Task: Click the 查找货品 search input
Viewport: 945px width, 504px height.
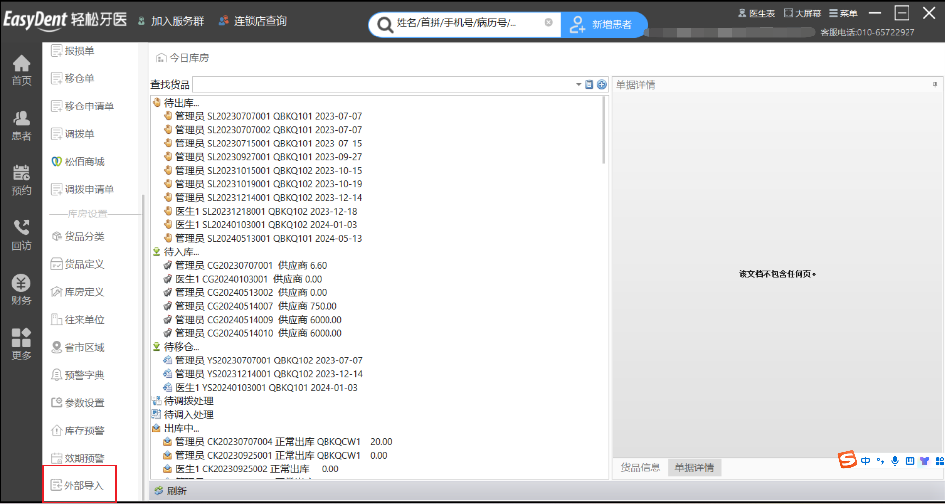Action: tap(384, 85)
